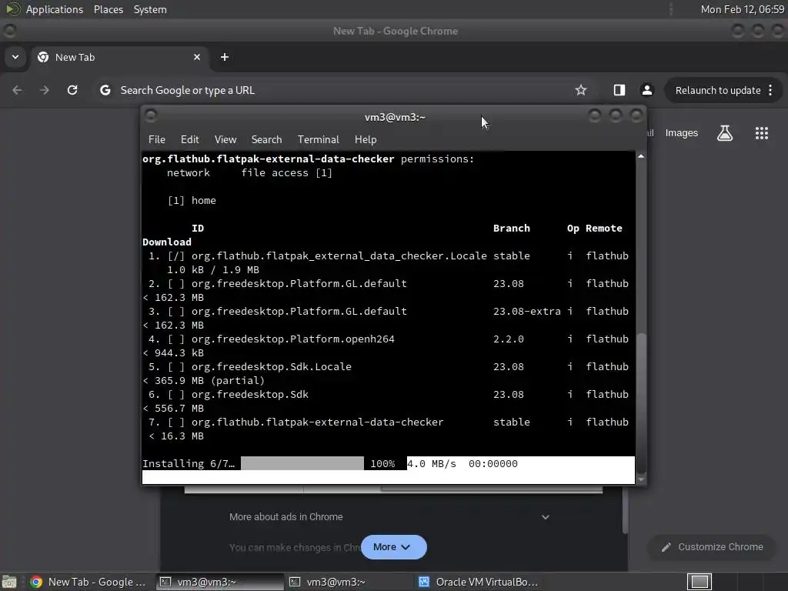Open Google Labs flask icon
Viewport: 788px width, 591px height.
(x=725, y=133)
